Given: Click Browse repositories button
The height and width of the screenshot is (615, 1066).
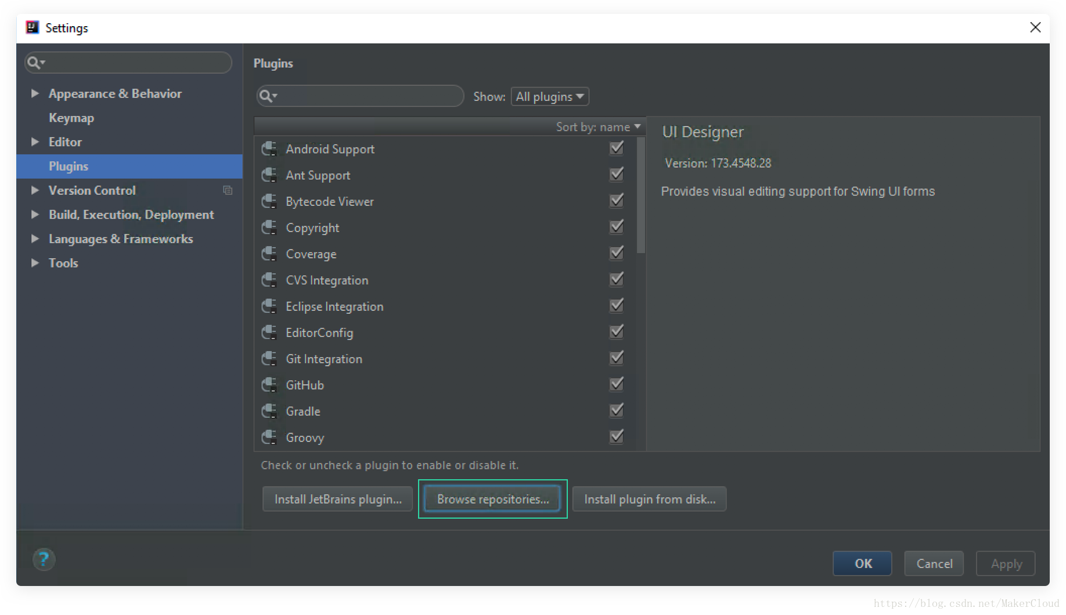Looking at the screenshot, I should [493, 499].
